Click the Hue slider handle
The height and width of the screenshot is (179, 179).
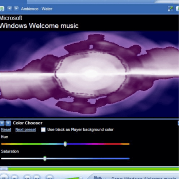(x=65, y=144)
